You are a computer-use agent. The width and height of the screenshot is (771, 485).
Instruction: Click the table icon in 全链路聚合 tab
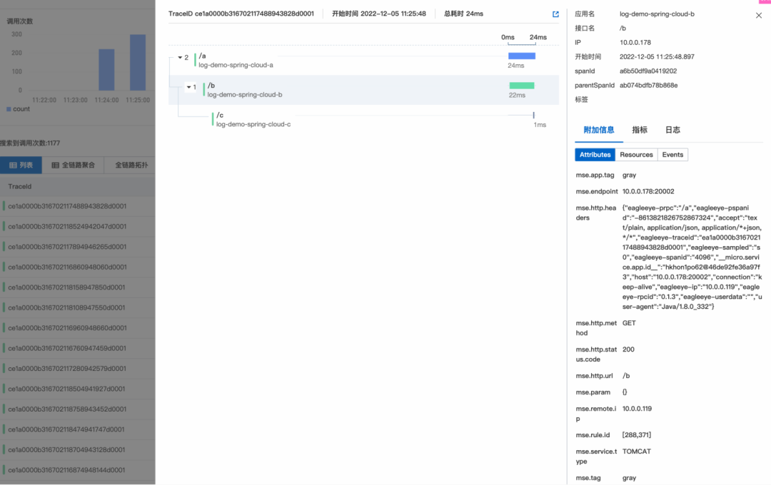click(55, 165)
